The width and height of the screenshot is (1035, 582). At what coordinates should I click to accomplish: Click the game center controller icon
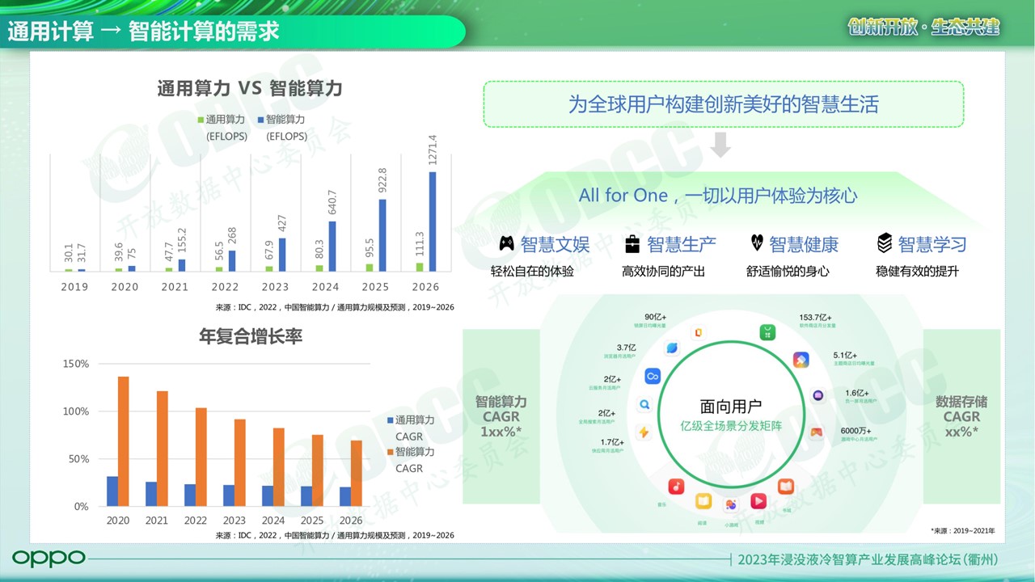[817, 432]
